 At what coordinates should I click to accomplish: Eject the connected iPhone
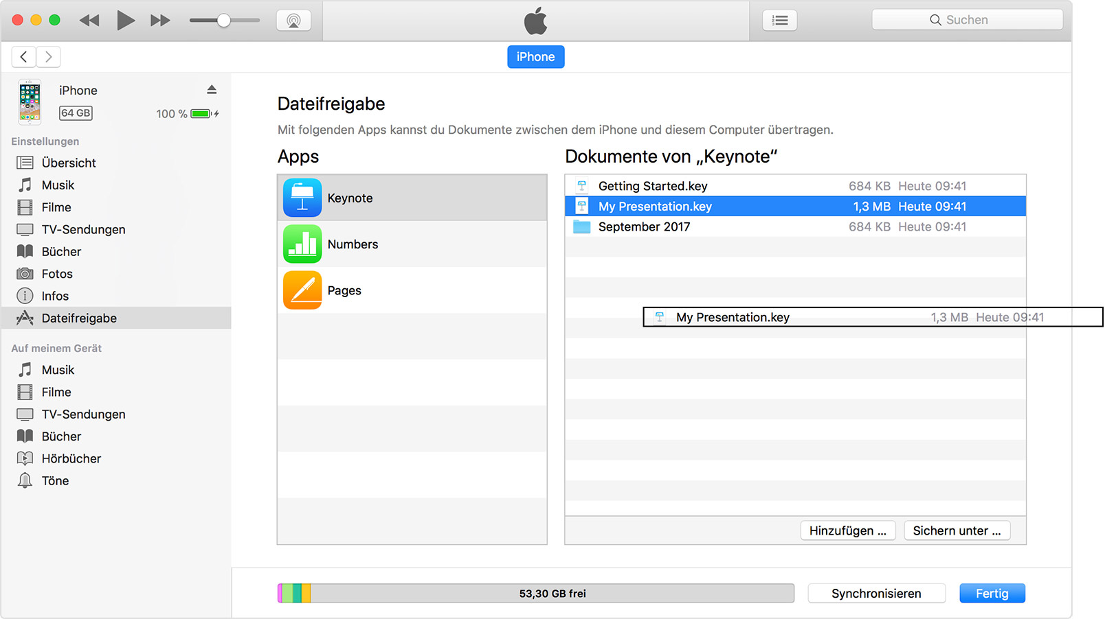[x=212, y=89]
